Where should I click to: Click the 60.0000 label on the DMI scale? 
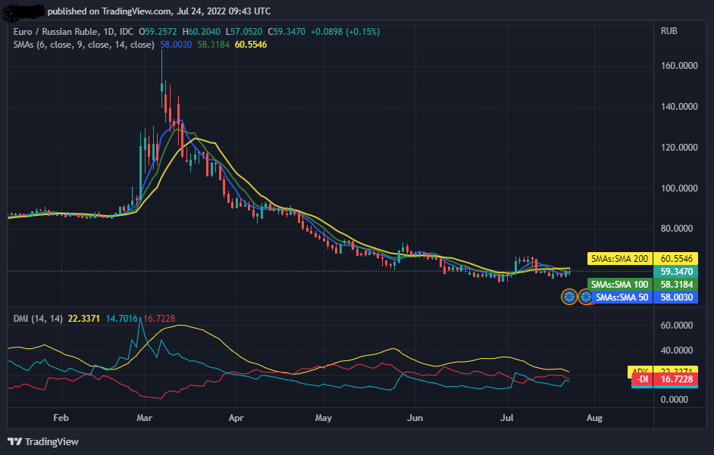(x=677, y=326)
